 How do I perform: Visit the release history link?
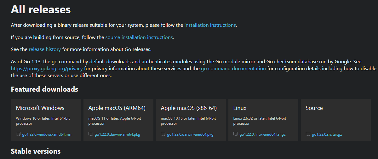pos(45,49)
